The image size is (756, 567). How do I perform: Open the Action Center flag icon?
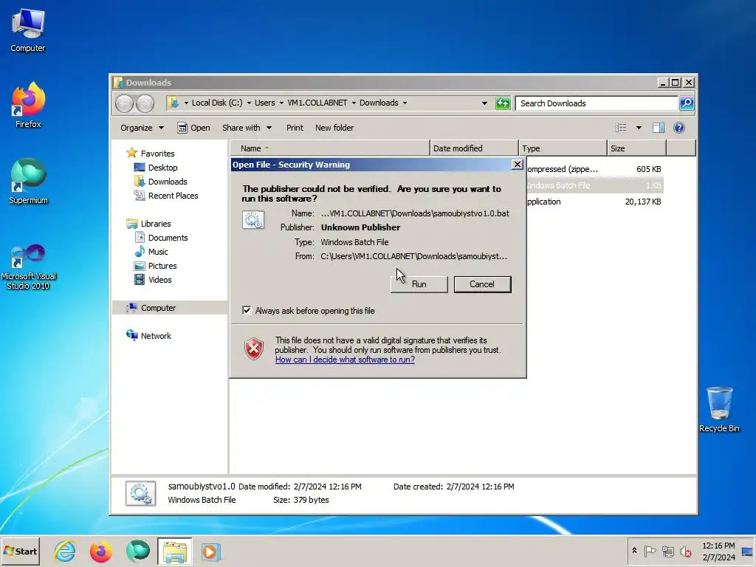point(650,551)
